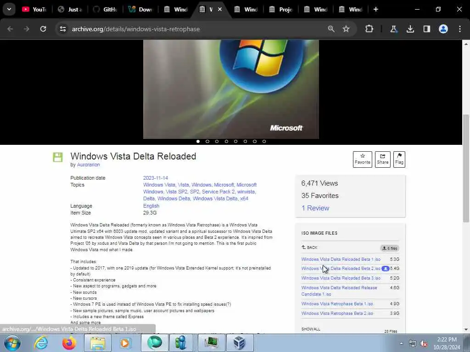Close the active archive.org tab
The image size is (470, 352).
[220, 9]
